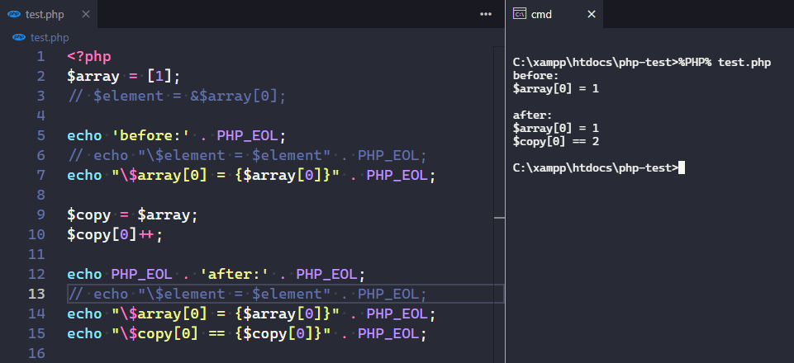Place the cursor on the <?php opening tag

click(88, 57)
